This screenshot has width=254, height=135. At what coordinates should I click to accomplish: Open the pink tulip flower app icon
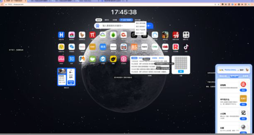[72, 35]
